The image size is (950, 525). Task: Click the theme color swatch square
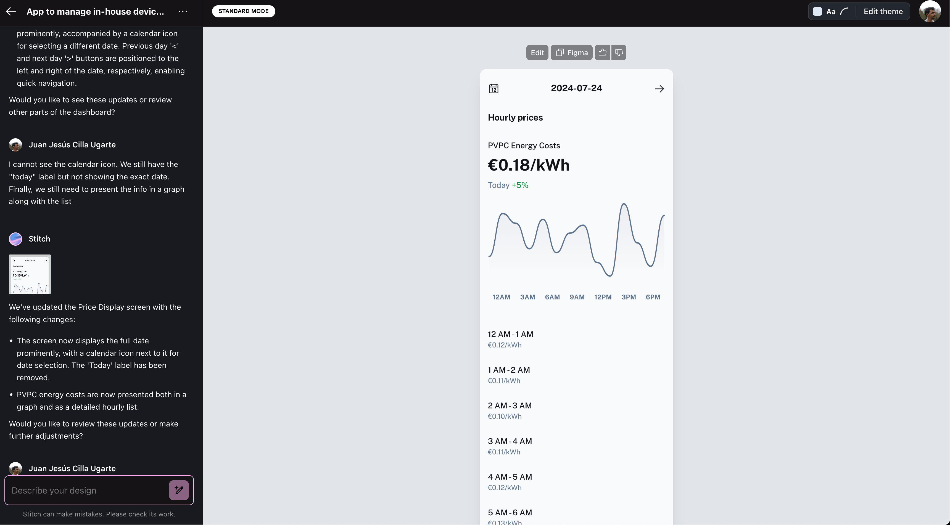[x=817, y=11]
